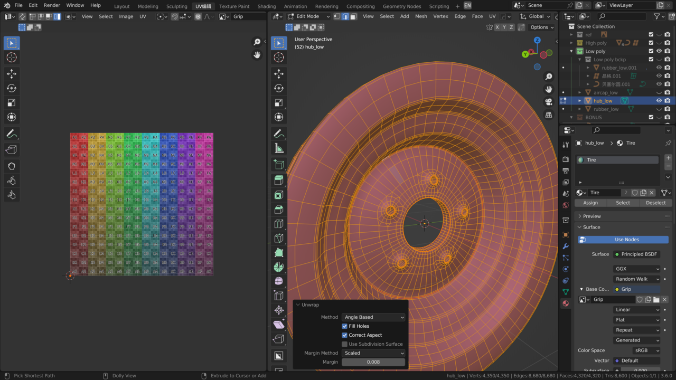Select the Bevel tool in viewport toolbar

pyautogui.click(x=279, y=210)
